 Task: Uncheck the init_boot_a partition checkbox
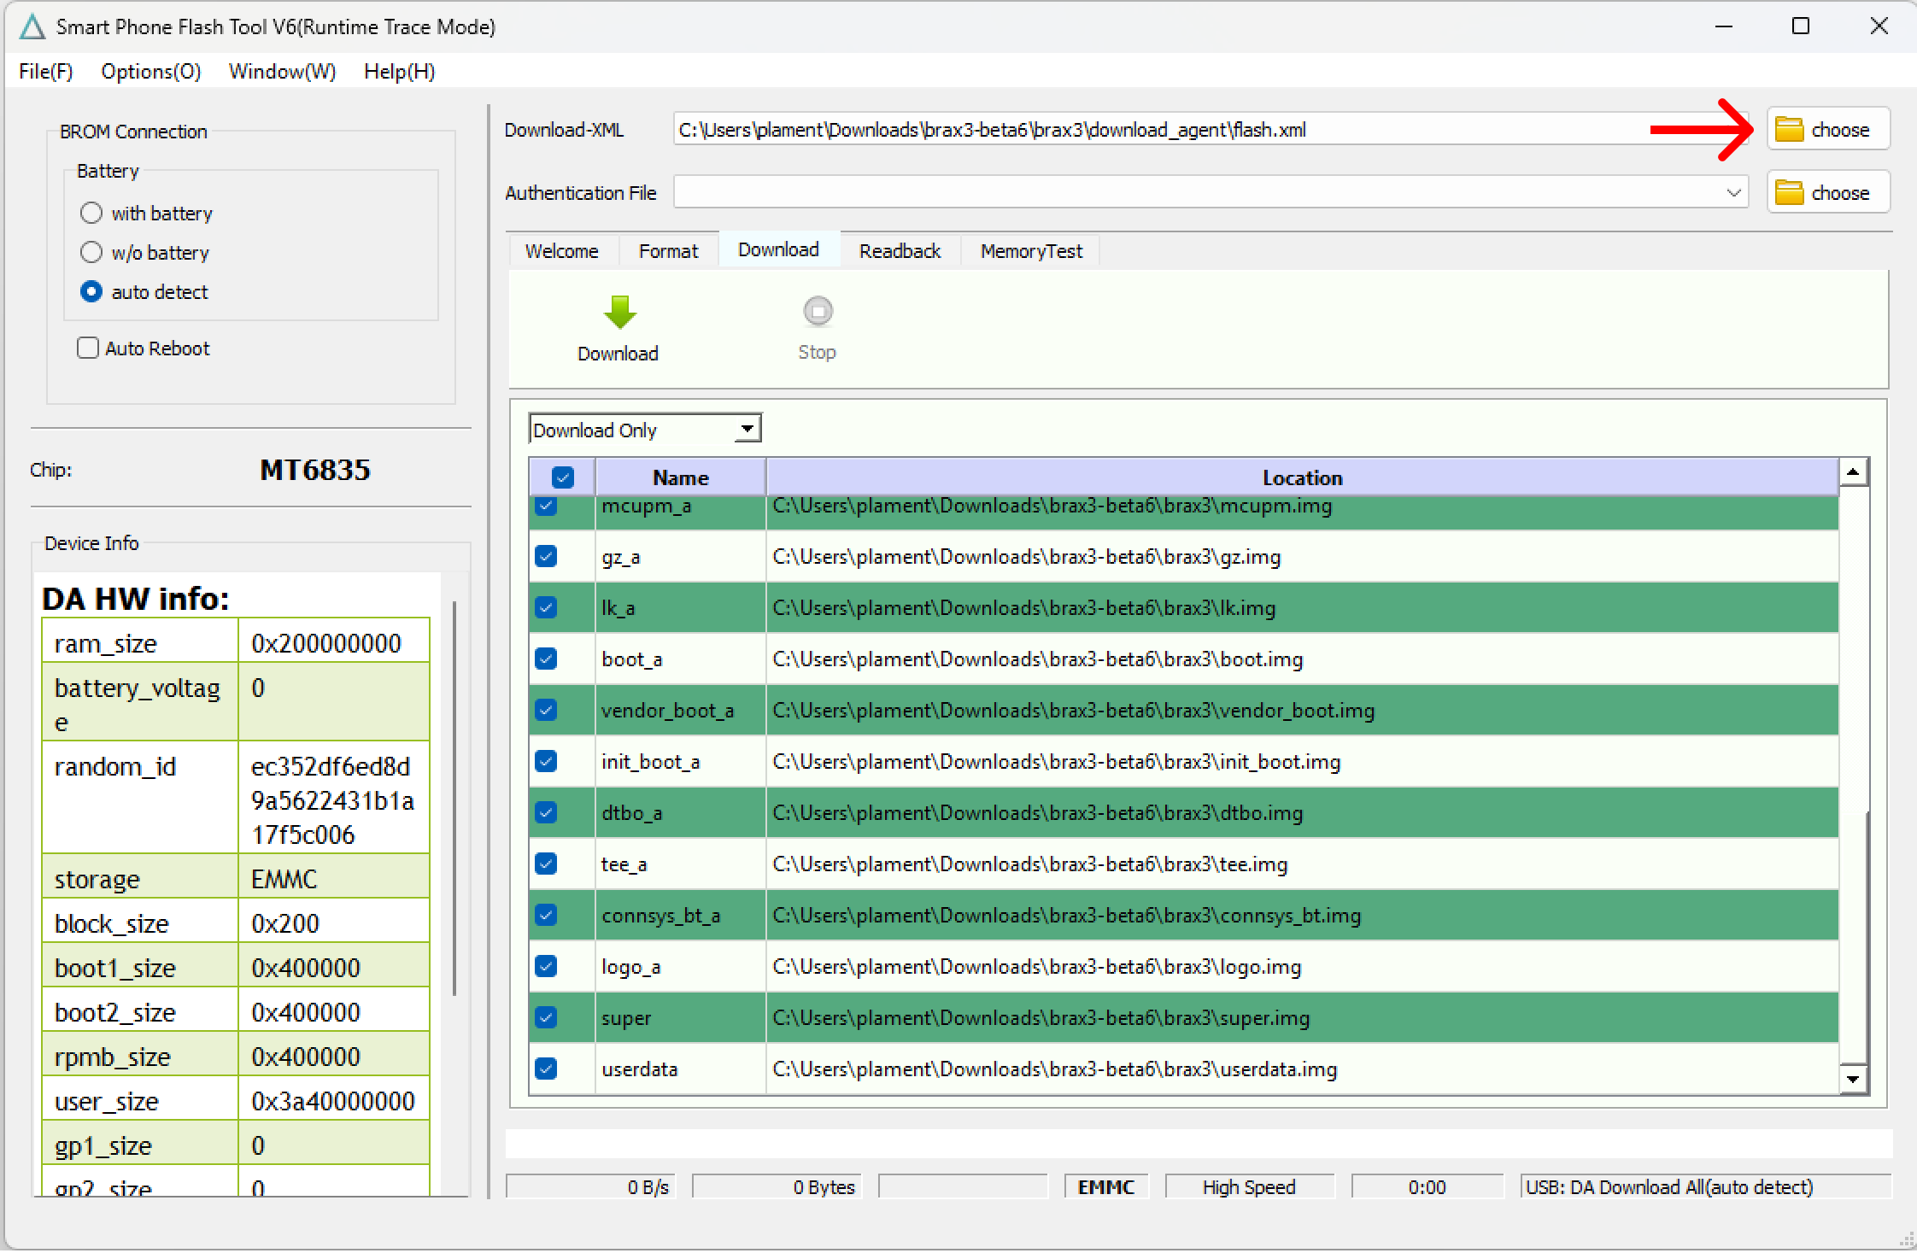pyautogui.click(x=546, y=762)
